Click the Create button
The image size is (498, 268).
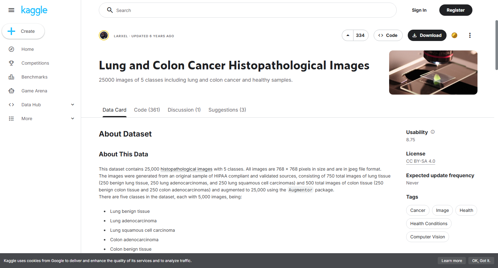[23, 31]
